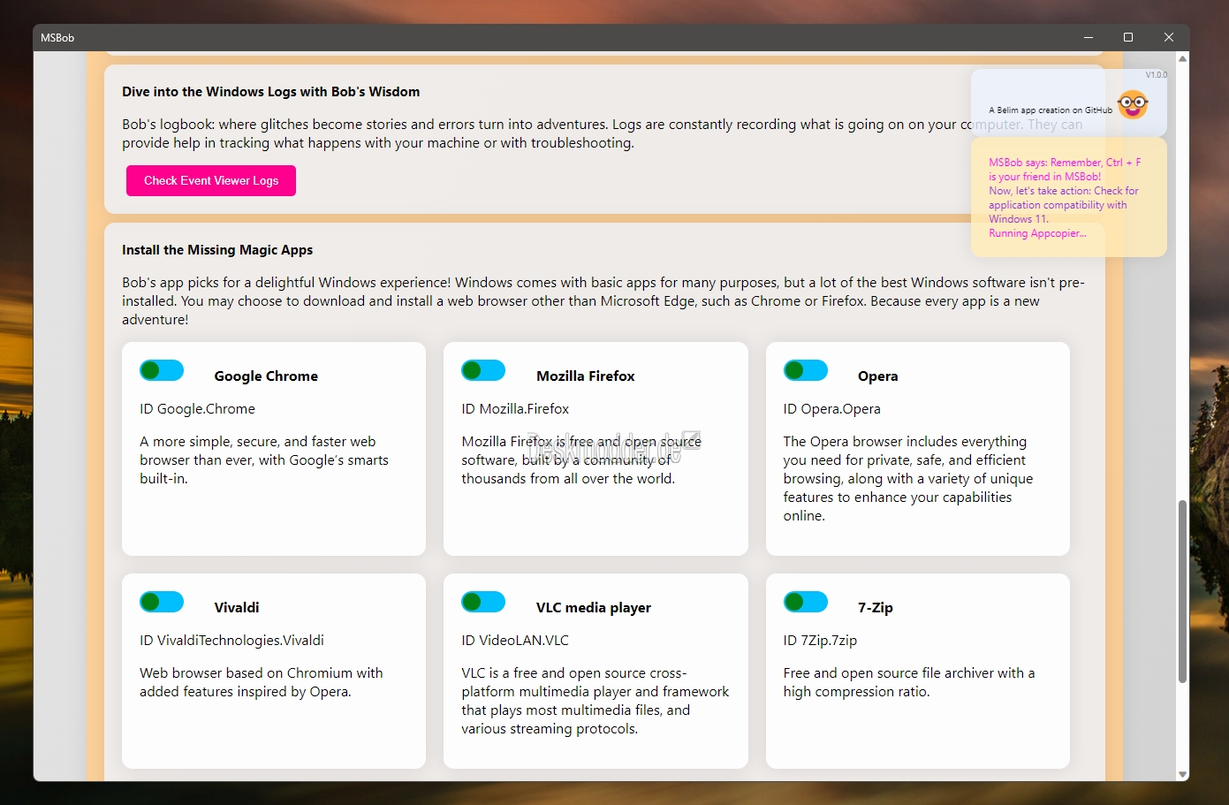
Task: Click 'Running Appcopier...' status text
Action: click(x=1037, y=233)
